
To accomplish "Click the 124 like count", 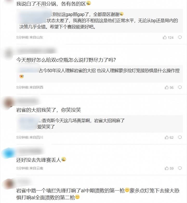I will pyautogui.click(x=170, y=37).
